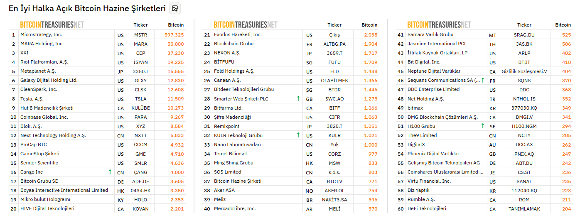Click the green arrow in KULR Teknoloji Grubu row
This screenshot has height=218, width=580.
[298, 135]
